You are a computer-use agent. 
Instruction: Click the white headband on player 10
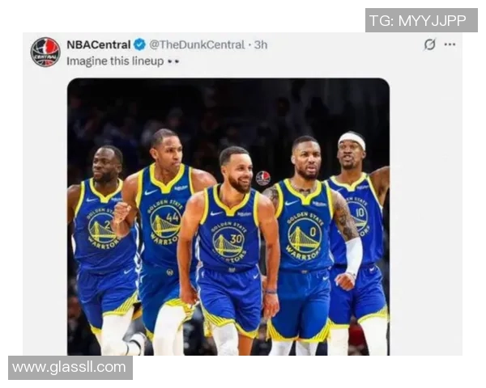click(352, 139)
